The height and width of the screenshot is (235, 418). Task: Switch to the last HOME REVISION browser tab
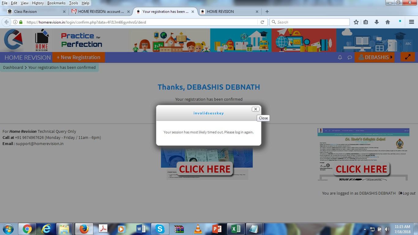(230, 12)
